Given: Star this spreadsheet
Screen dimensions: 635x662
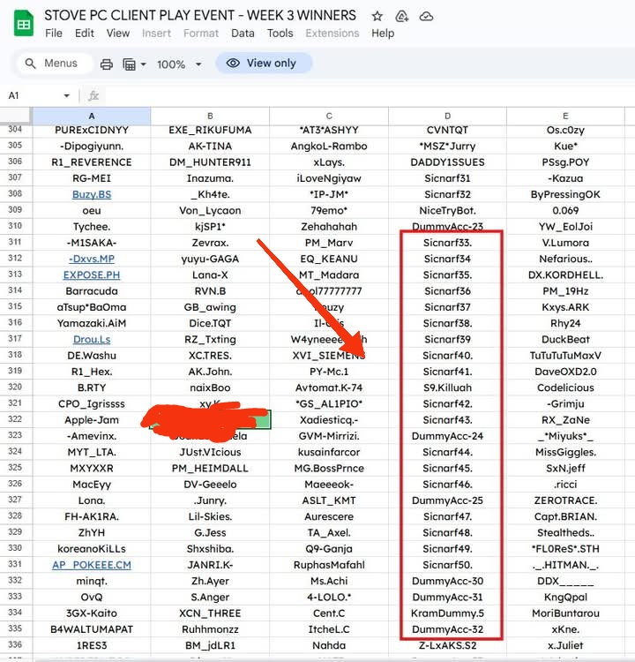Looking at the screenshot, I should pyautogui.click(x=377, y=17).
